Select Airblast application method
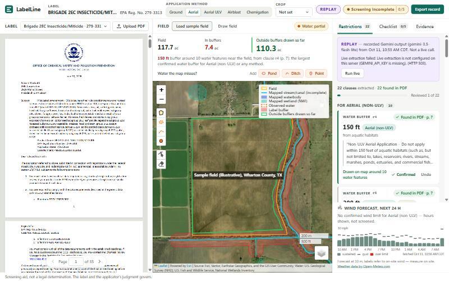The width and height of the screenshot is (449, 281). [x=234, y=12]
